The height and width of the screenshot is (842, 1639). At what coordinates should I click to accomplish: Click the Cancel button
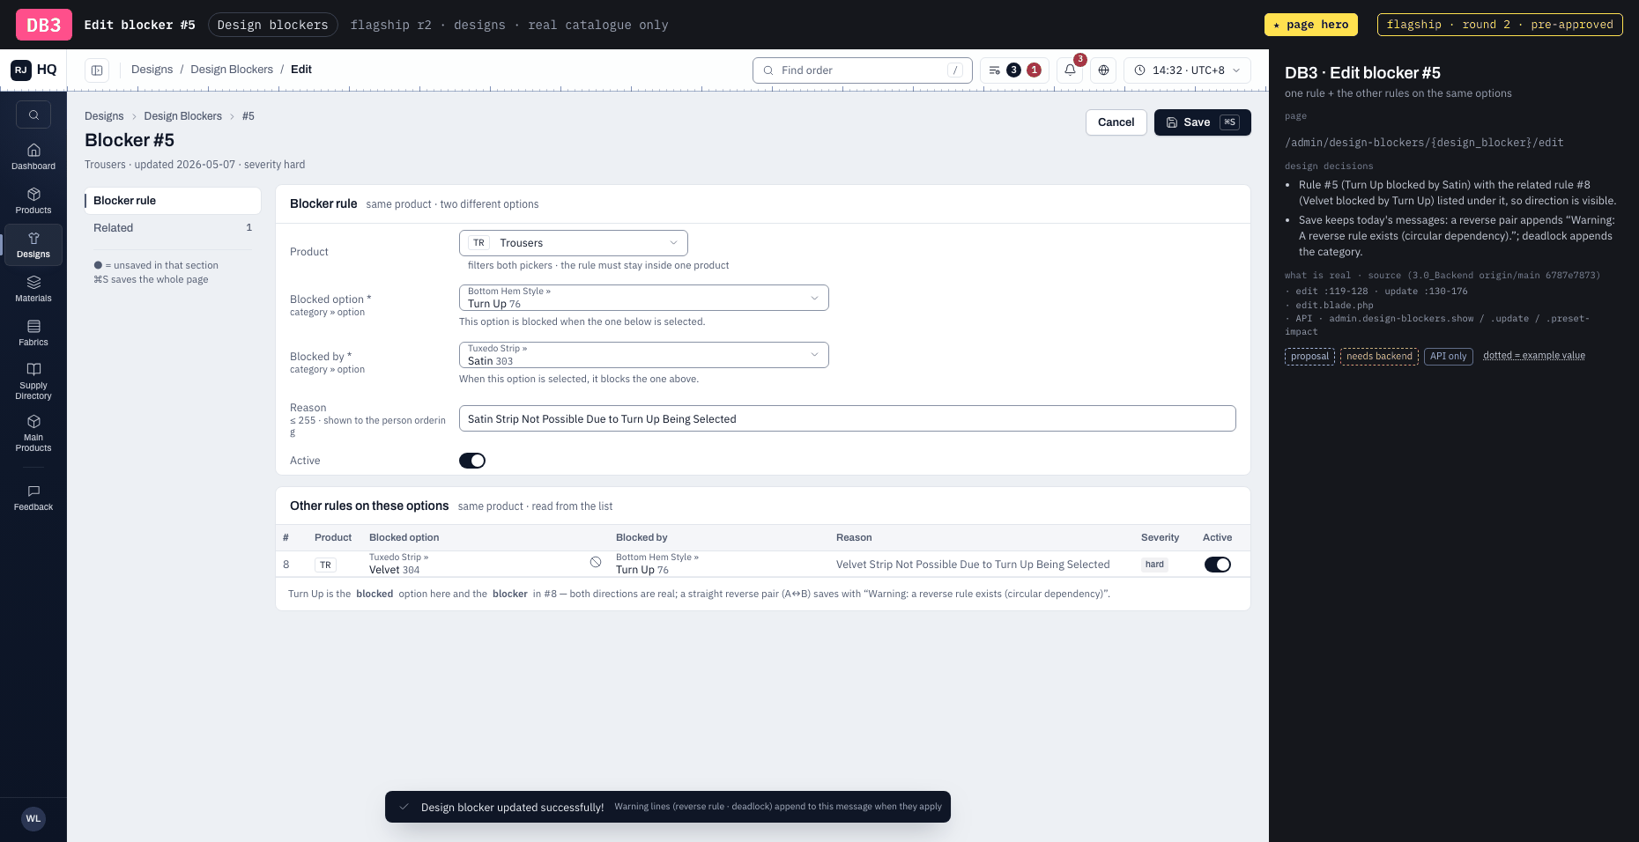tap(1116, 122)
